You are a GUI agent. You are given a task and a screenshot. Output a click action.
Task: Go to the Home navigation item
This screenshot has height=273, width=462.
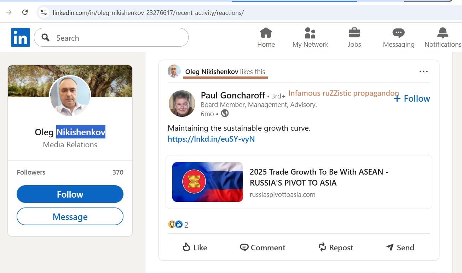(266, 38)
